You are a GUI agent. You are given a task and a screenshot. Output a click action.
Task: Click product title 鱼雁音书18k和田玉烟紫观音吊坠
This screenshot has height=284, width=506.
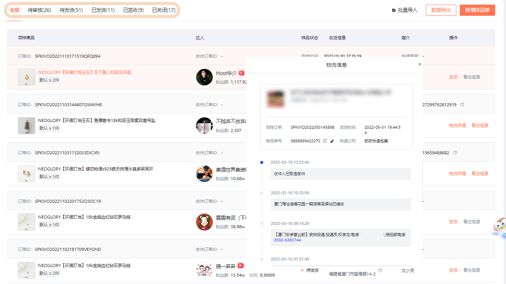pos(97,120)
